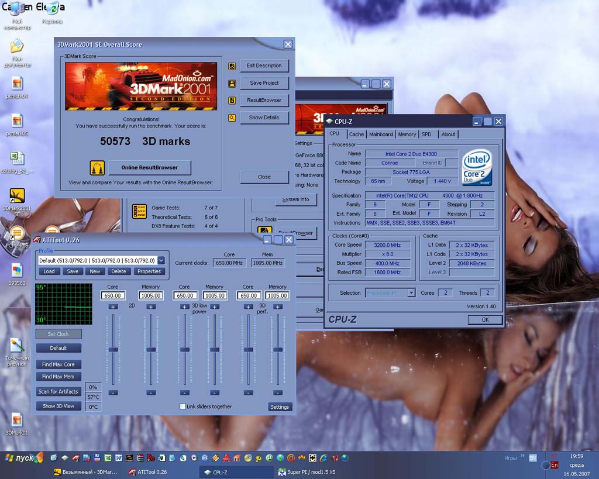This screenshot has width=599, height=479.
Task: Click Scan for Artifacts in ATITool
Action: 58,391
